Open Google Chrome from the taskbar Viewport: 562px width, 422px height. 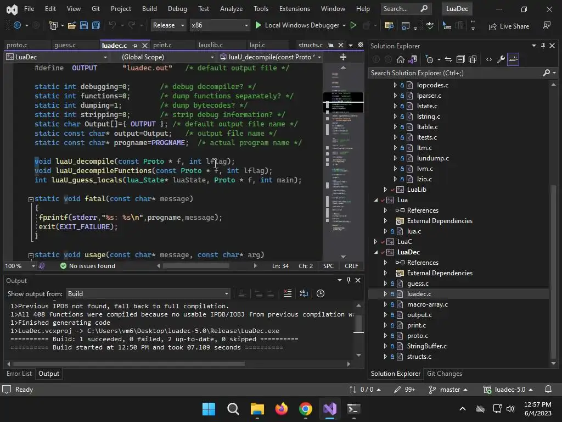pos(305,409)
